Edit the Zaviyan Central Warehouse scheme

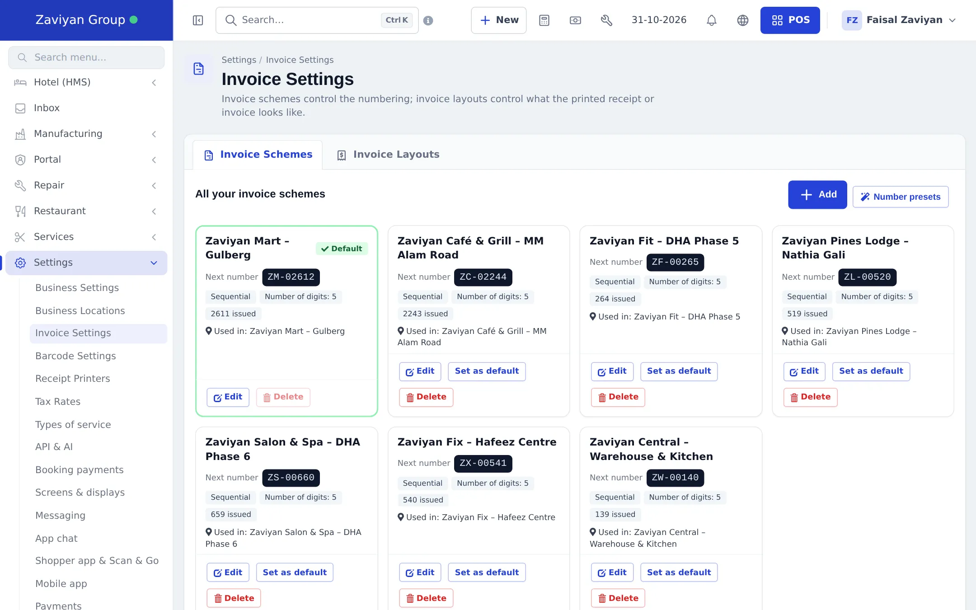pyautogui.click(x=612, y=572)
